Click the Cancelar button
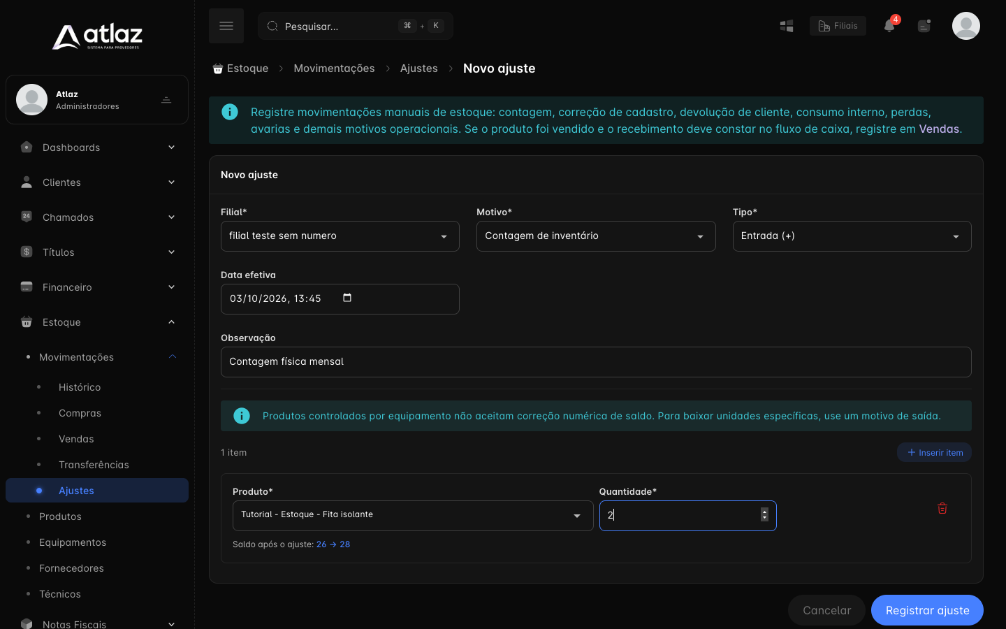 coord(826,610)
